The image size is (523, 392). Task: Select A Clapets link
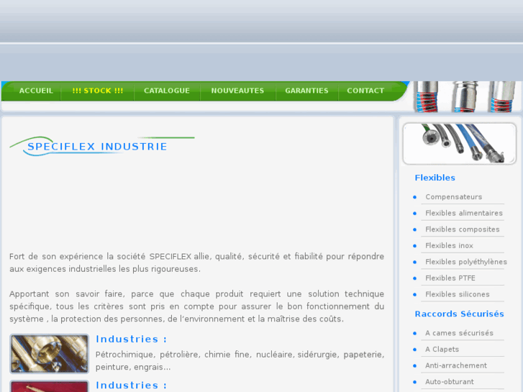[x=442, y=350]
